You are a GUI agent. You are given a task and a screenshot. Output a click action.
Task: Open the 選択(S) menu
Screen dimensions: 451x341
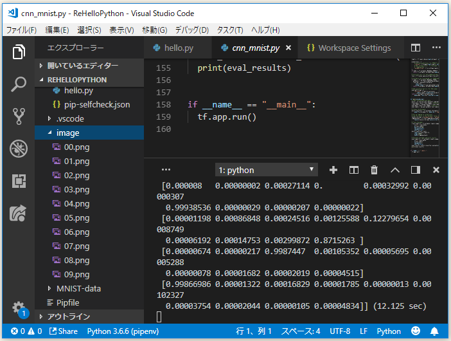pos(89,30)
